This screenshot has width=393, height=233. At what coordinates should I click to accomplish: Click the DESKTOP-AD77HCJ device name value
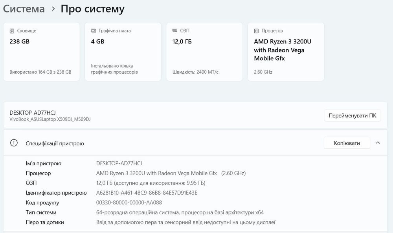click(119, 163)
